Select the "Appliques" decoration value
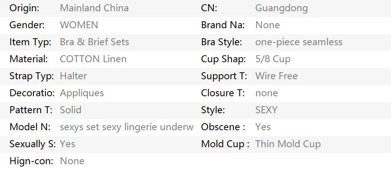 pyautogui.click(x=82, y=93)
